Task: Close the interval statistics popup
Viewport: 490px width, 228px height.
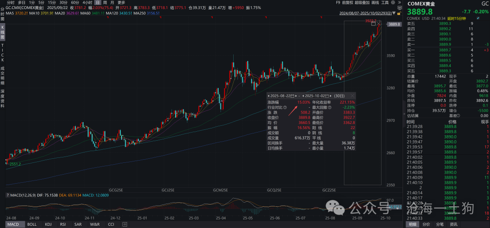Action: tap(353, 96)
